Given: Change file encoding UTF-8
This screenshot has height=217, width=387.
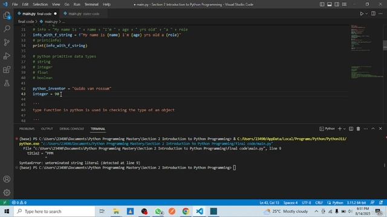Looking at the screenshot, I should click(307, 203).
